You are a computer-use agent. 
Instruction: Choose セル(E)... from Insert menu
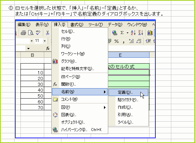(x=80, y=31)
